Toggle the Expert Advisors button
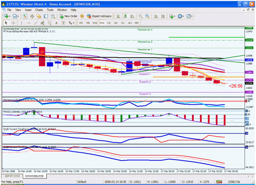The image size is (256, 185). coord(99,16)
